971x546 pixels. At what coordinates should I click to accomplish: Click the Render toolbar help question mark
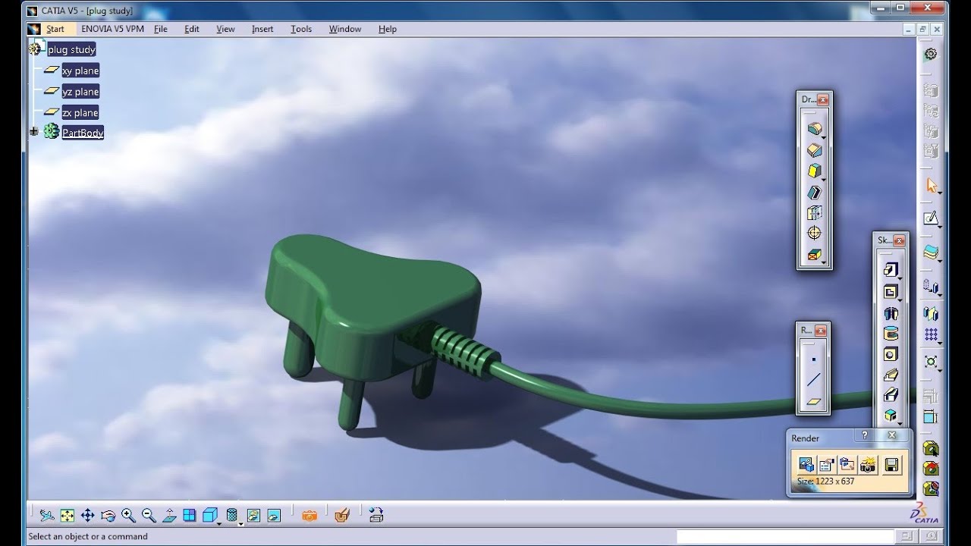pyautogui.click(x=864, y=435)
